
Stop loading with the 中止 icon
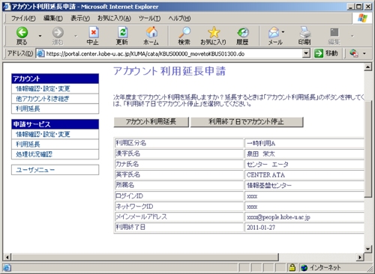(x=93, y=32)
